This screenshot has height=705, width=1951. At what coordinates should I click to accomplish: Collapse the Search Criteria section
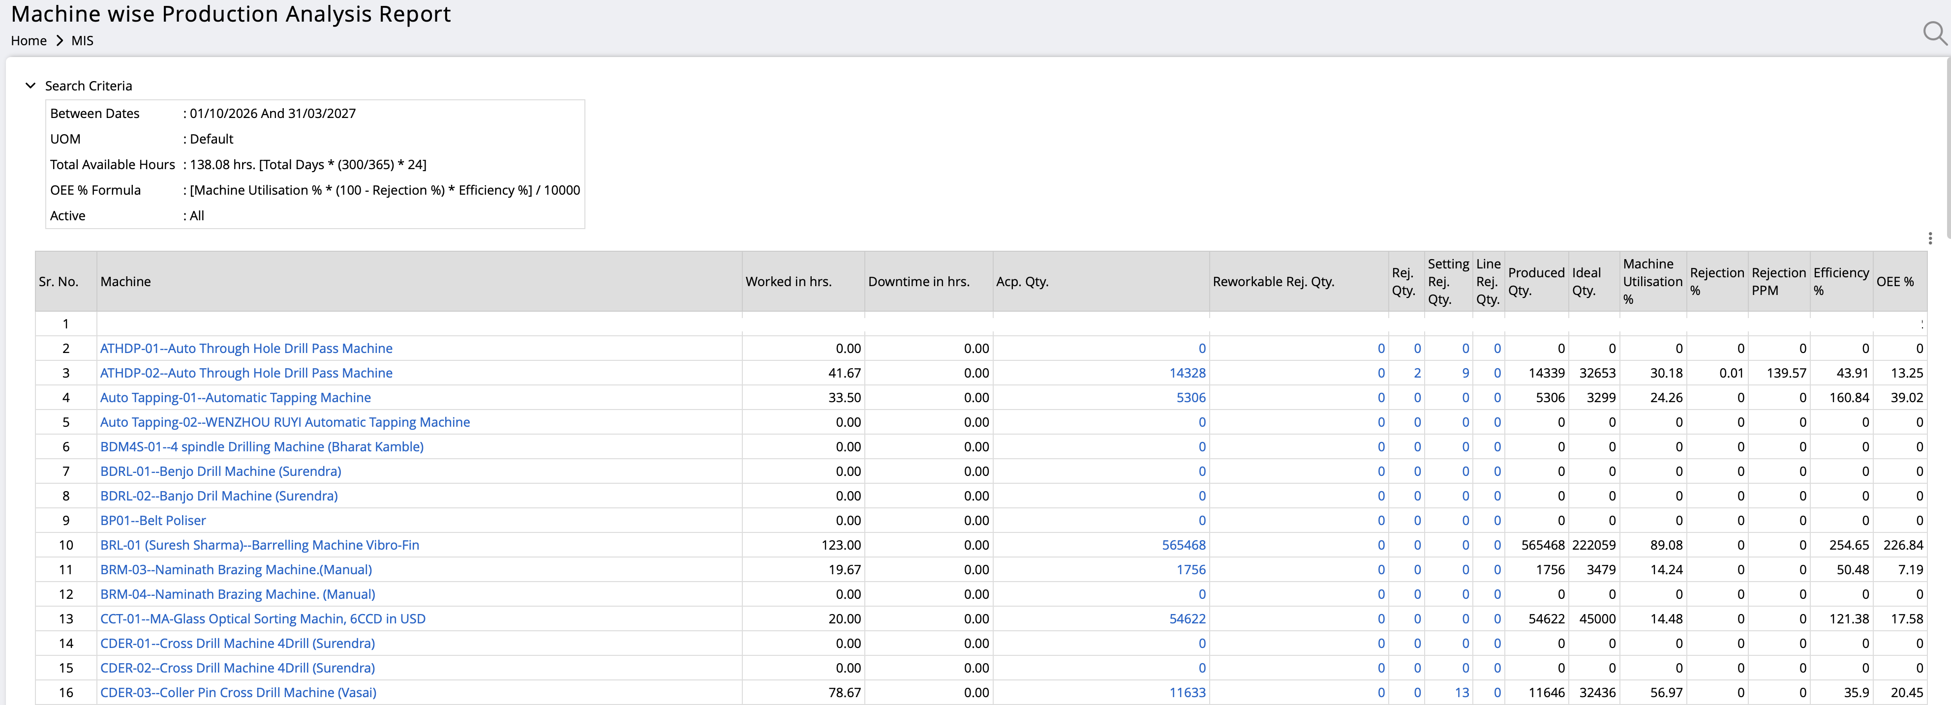(x=30, y=86)
